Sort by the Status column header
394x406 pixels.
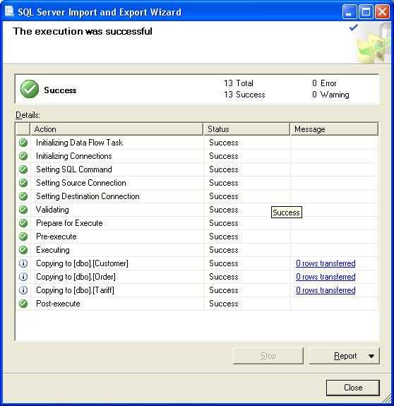click(x=246, y=129)
